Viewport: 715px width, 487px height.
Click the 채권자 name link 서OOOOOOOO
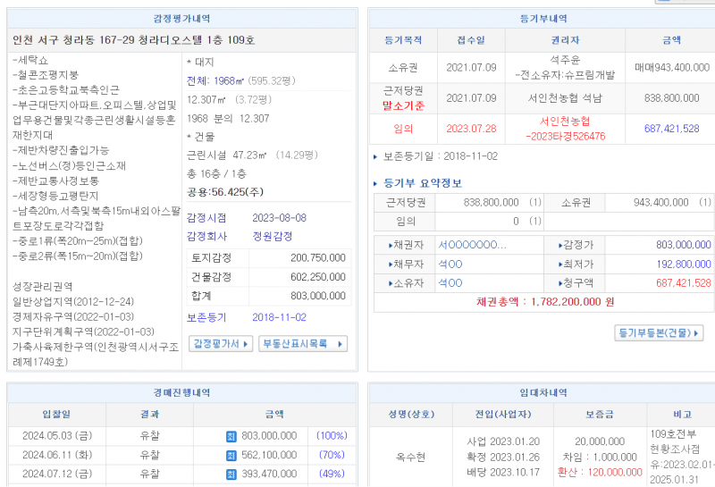click(x=472, y=245)
